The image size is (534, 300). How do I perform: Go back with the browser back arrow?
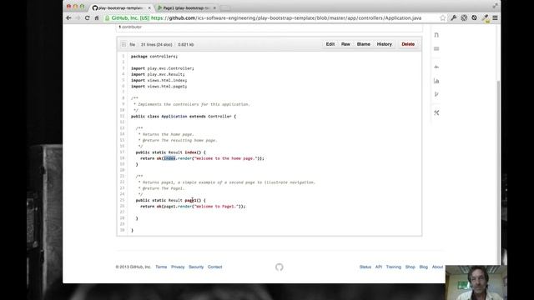click(68, 17)
